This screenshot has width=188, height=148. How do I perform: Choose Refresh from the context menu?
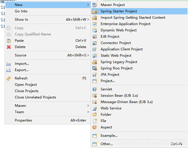tap(48, 78)
